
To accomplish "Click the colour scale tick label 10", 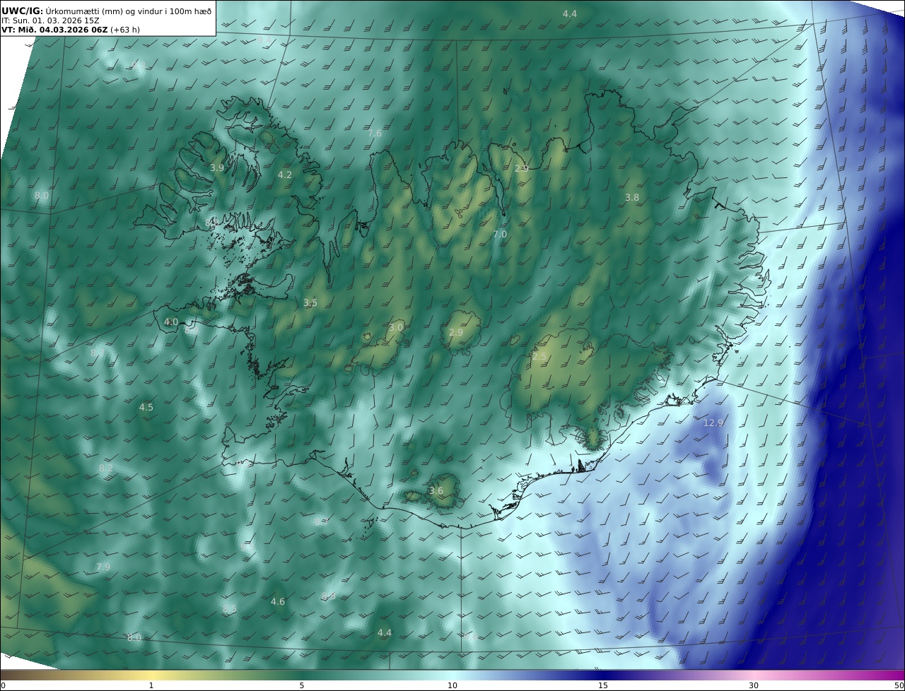I will coord(452,685).
